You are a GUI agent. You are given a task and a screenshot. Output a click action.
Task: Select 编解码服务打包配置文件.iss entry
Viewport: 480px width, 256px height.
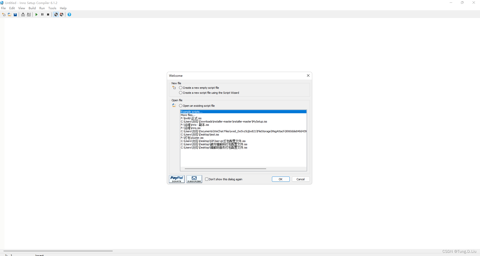coord(243,147)
